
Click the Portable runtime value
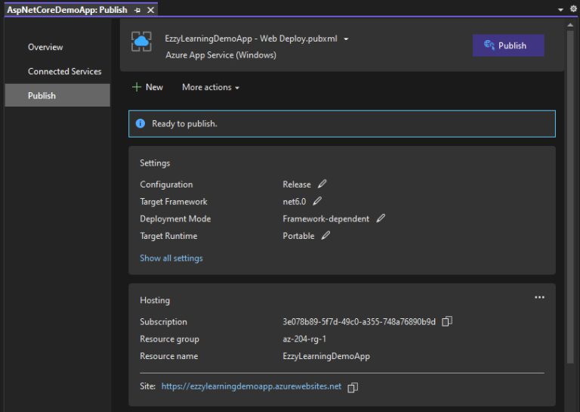(298, 236)
